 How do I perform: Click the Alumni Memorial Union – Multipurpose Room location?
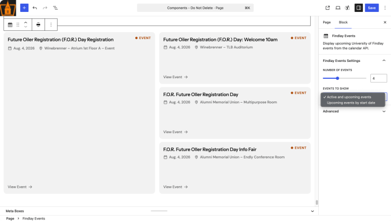pyautogui.click(x=238, y=102)
